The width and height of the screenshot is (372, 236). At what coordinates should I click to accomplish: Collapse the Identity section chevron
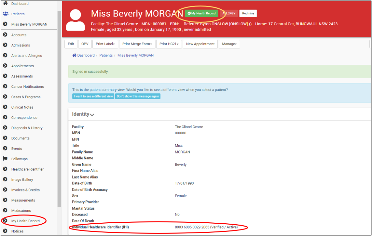click(x=92, y=115)
